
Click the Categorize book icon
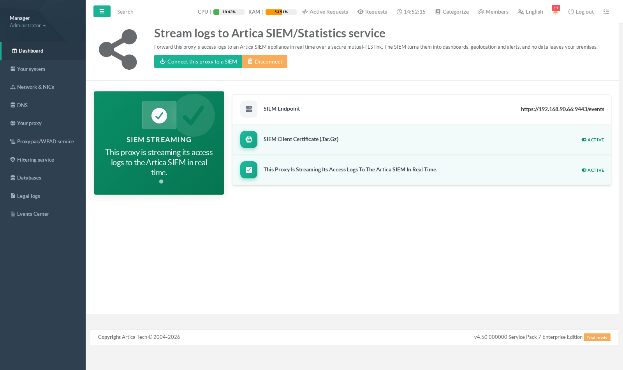[x=438, y=12]
